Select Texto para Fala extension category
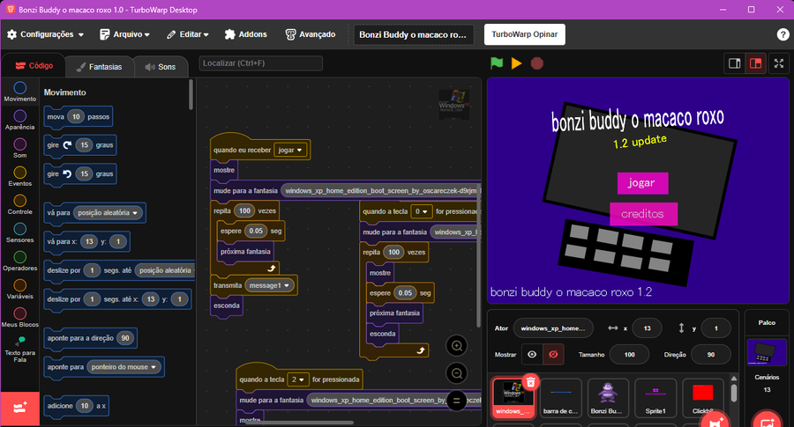Viewport: 794px width, 427px height. point(19,350)
